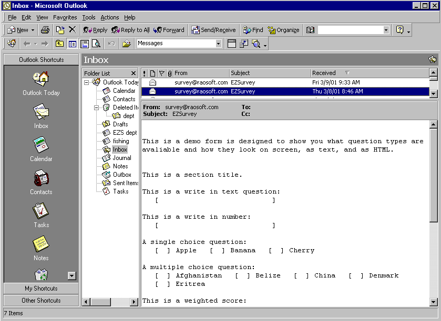
Task: Click the Field Chooser icon
Action: pyautogui.click(x=244, y=44)
